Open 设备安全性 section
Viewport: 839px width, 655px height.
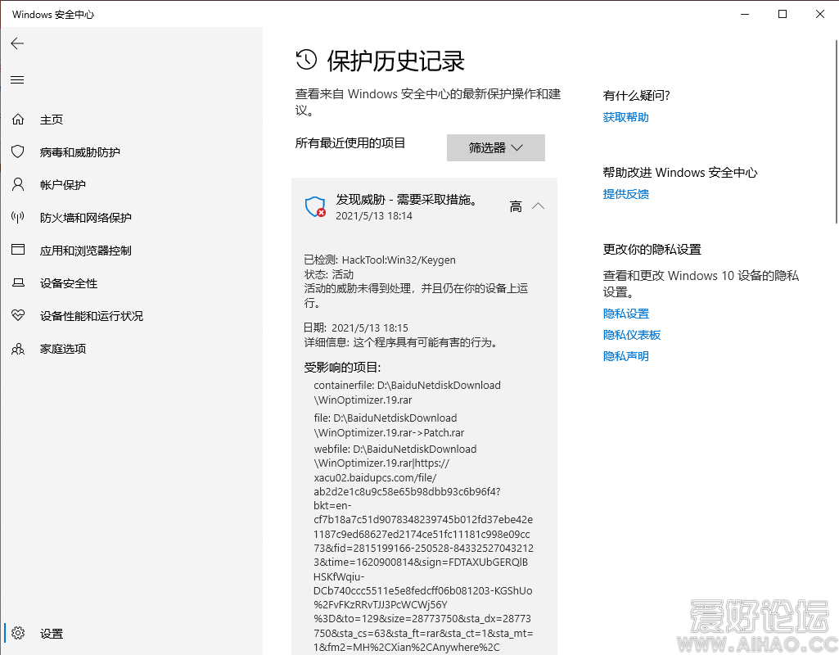click(69, 283)
